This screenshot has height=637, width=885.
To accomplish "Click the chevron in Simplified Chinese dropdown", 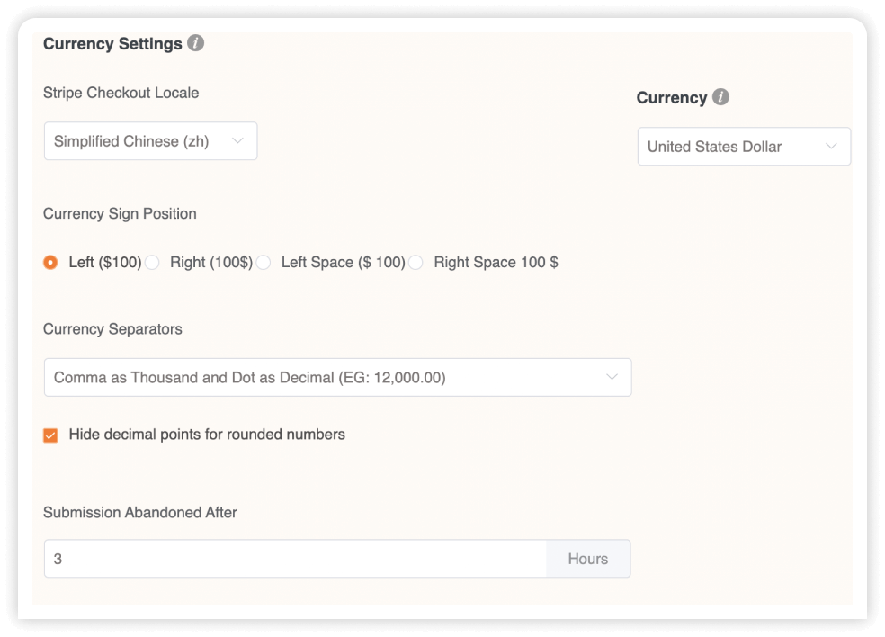I will pyautogui.click(x=237, y=140).
